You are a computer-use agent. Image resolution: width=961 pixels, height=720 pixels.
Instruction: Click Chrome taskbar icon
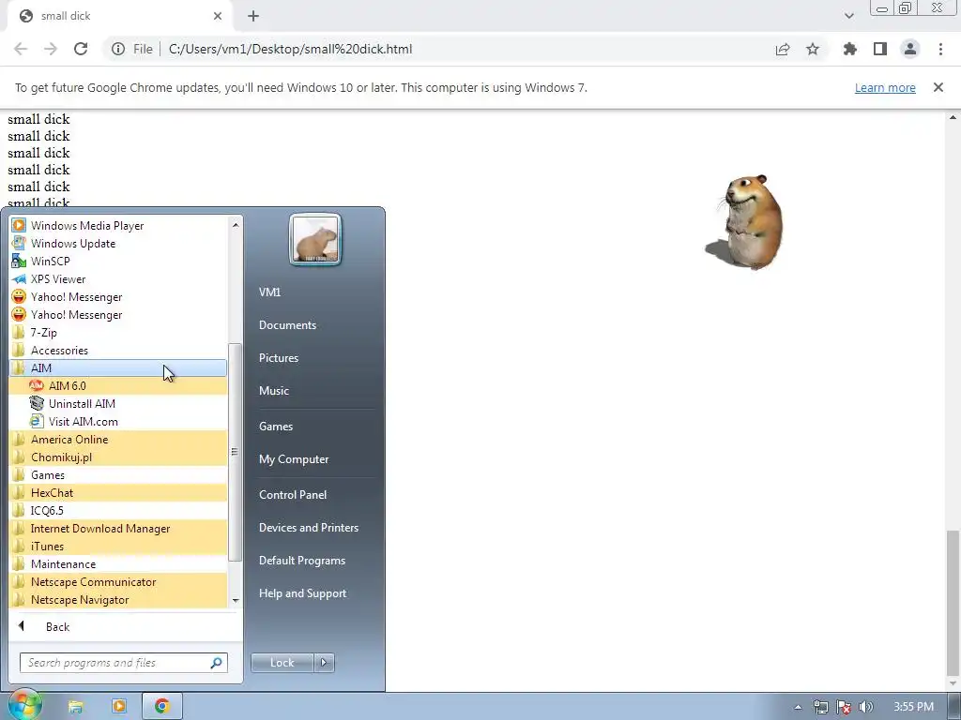tap(161, 707)
